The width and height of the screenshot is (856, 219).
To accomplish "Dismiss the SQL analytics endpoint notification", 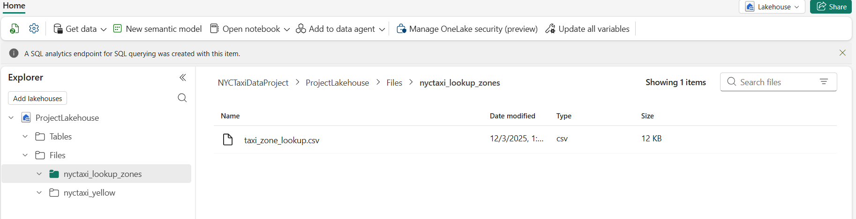I will [842, 53].
